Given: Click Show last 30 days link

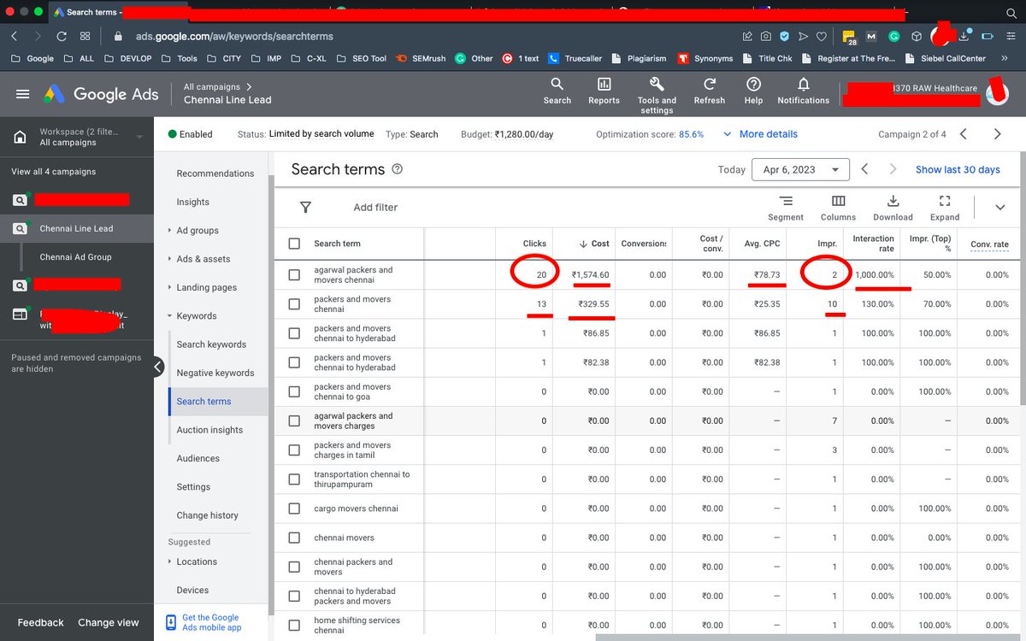Looking at the screenshot, I should click(x=958, y=169).
